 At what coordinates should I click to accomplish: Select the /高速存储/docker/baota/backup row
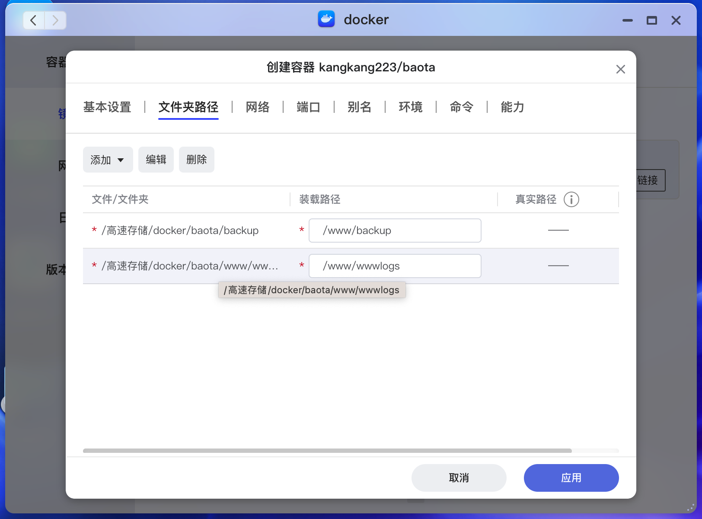351,231
